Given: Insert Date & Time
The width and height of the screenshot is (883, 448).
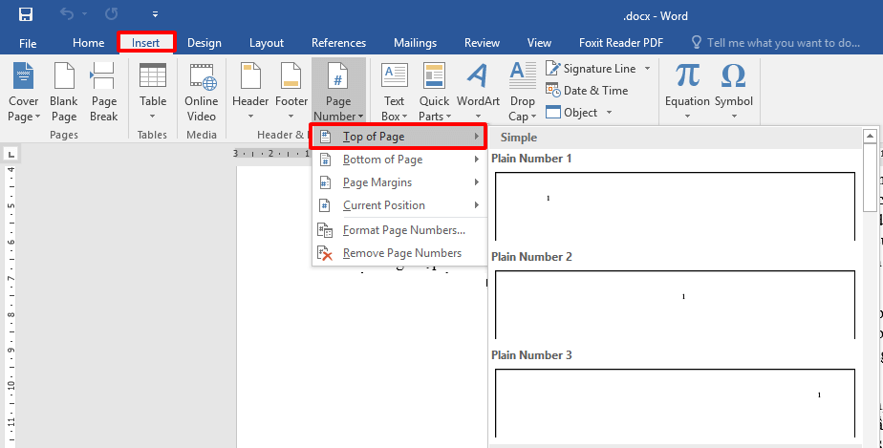Looking at the screenshot, I should [x=587, y=90].
